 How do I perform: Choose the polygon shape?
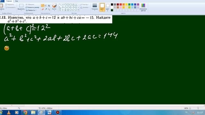coord(73,5)
